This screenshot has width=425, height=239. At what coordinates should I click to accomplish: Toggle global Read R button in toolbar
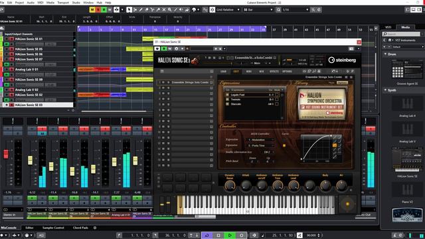point(104,10)
